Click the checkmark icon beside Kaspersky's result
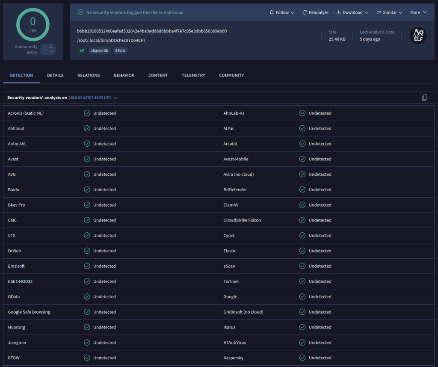 (x=302, y=358)
